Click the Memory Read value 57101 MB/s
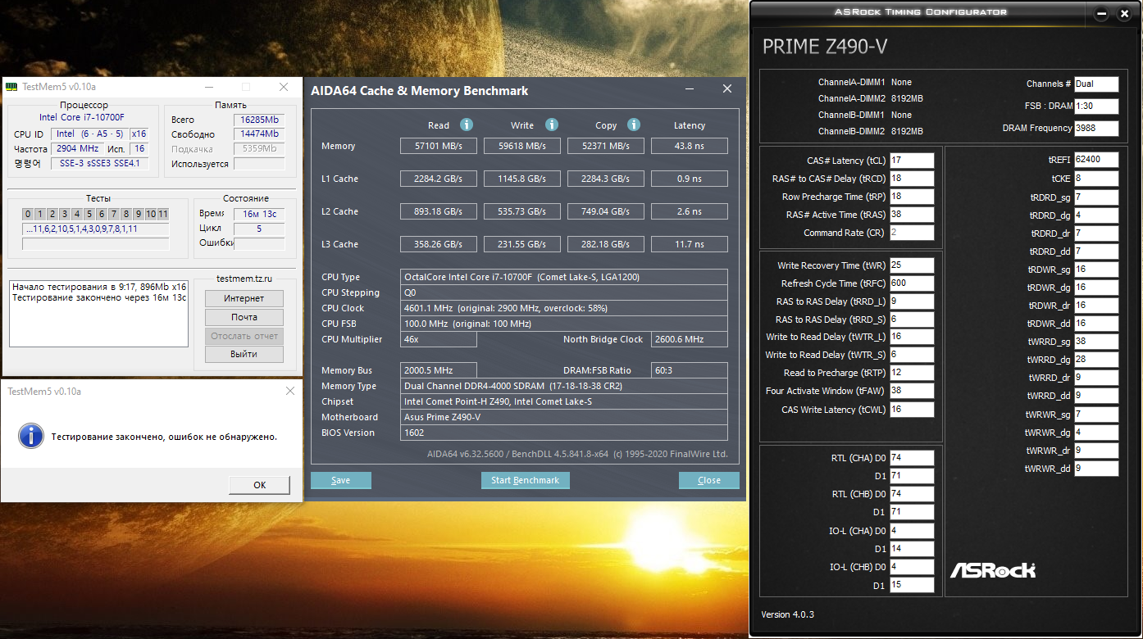The height and width of the screenshot is (639, 1143). (x=439, y=146)
